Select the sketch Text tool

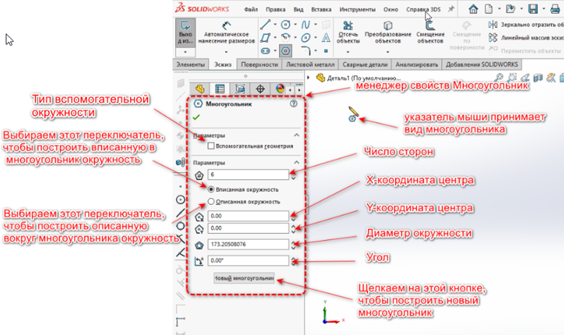point(326,38)
